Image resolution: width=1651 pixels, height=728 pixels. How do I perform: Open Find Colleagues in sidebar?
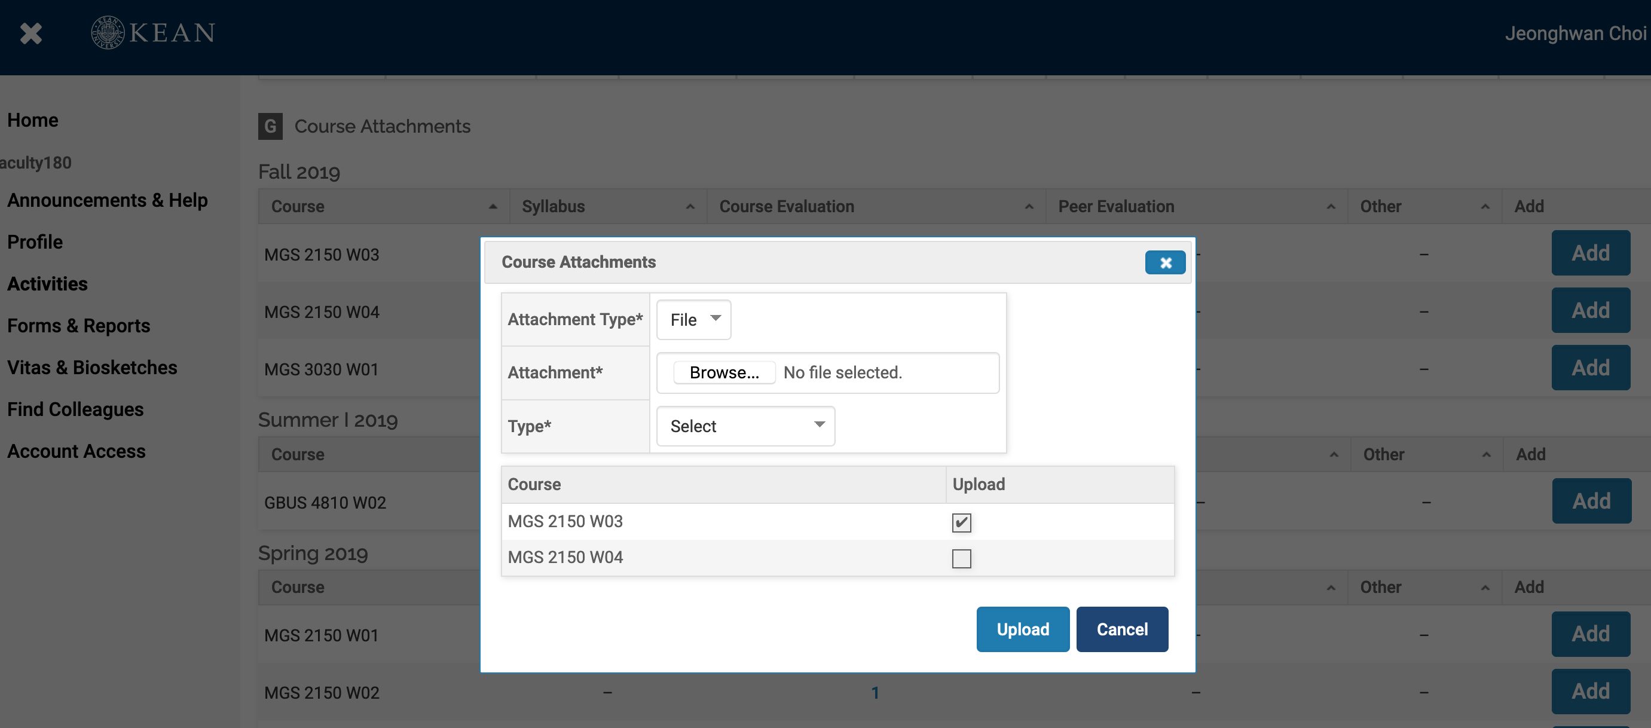tap(75, 409)
